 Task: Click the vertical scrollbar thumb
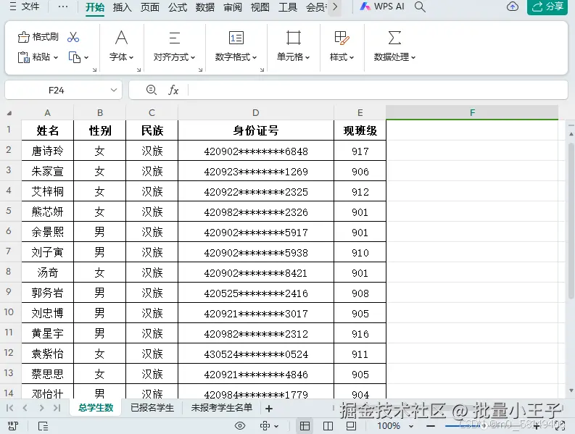pos(571,220)
